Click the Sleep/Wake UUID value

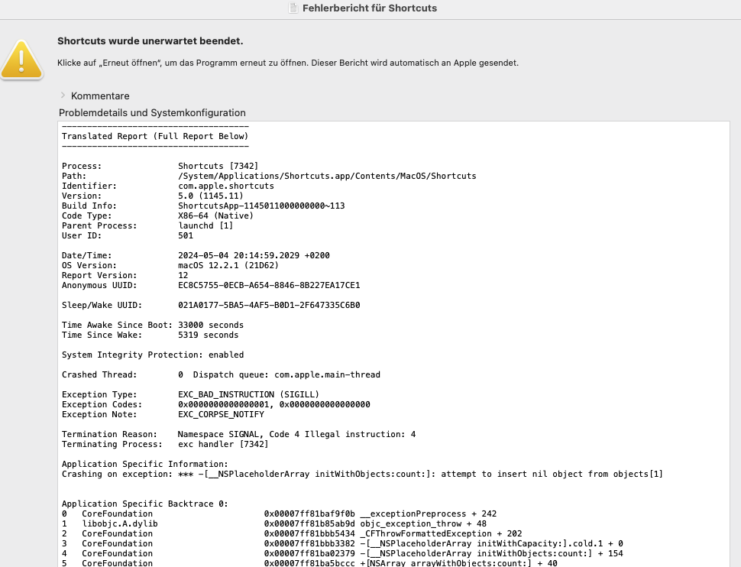(x=269, y=305)
